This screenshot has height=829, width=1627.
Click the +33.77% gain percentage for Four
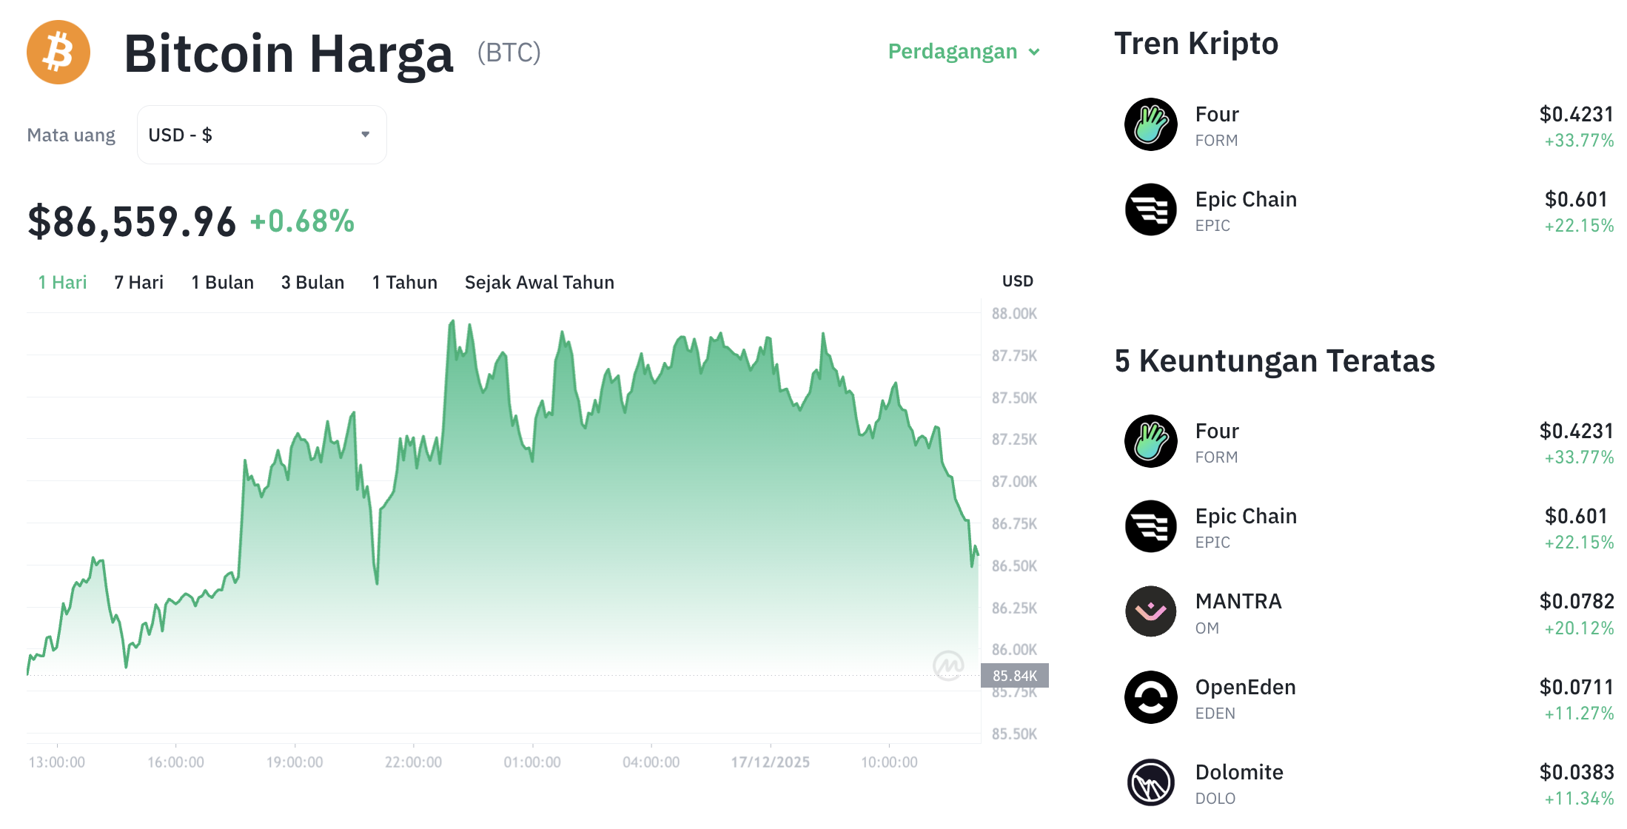click(x=1577, y=138)
